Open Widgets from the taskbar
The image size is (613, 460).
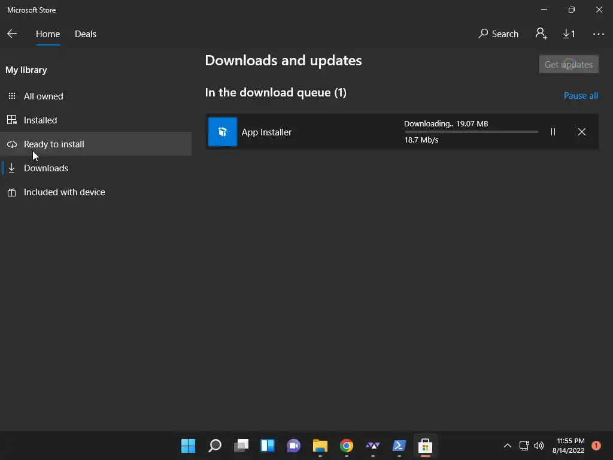[x=268, y=446]
